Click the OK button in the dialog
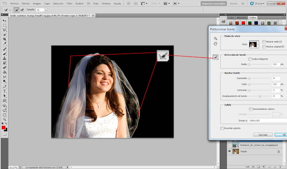 click(281, 135)
